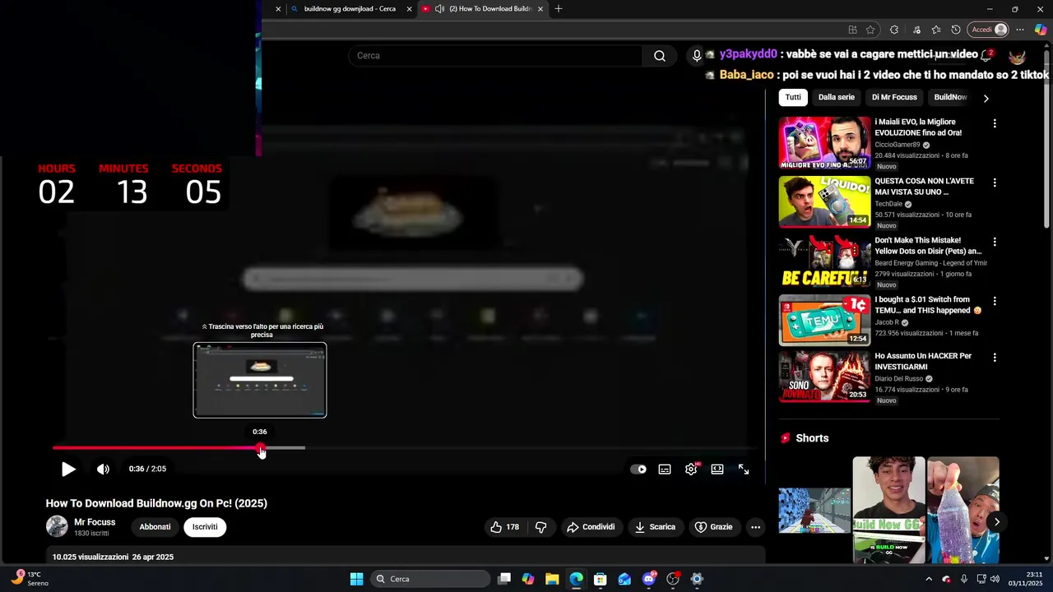Start voice search with microphone icon
The height and width of the screenshot is (592, 1053).
[697, 55]
